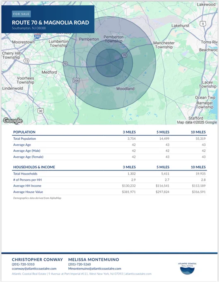Click the Interstate 295 shield icon
Viewport: 219px width, 282px height.
click(x=37, y=36)
